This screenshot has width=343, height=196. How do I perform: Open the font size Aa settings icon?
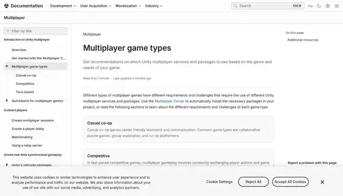[x=310, y=6]
